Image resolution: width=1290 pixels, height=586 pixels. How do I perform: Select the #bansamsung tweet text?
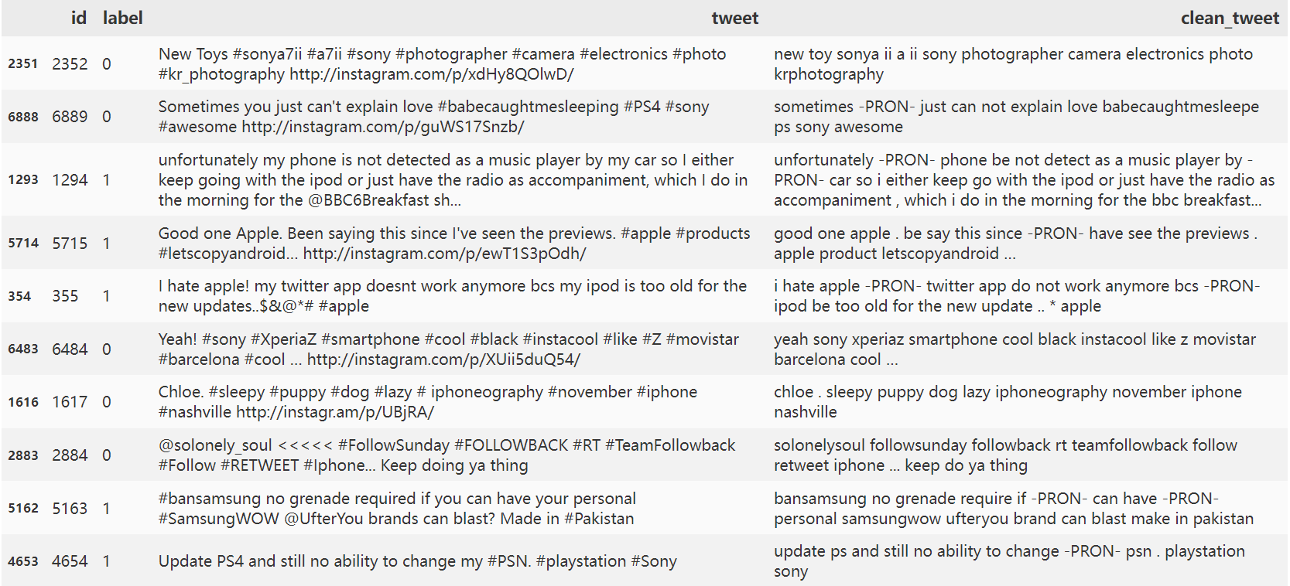pyautogui.click(x=397, y=509)
